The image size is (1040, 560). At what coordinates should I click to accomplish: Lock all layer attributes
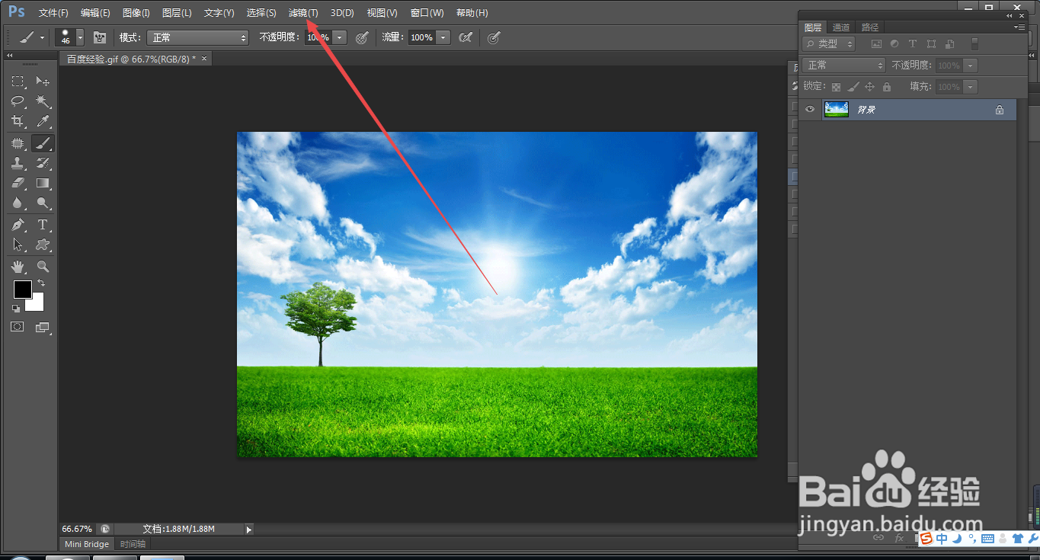pyautogui.click(x=886, y=87)
